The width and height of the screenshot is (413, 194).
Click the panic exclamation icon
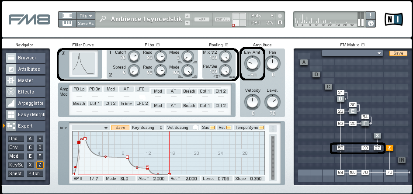pos(371,15)
